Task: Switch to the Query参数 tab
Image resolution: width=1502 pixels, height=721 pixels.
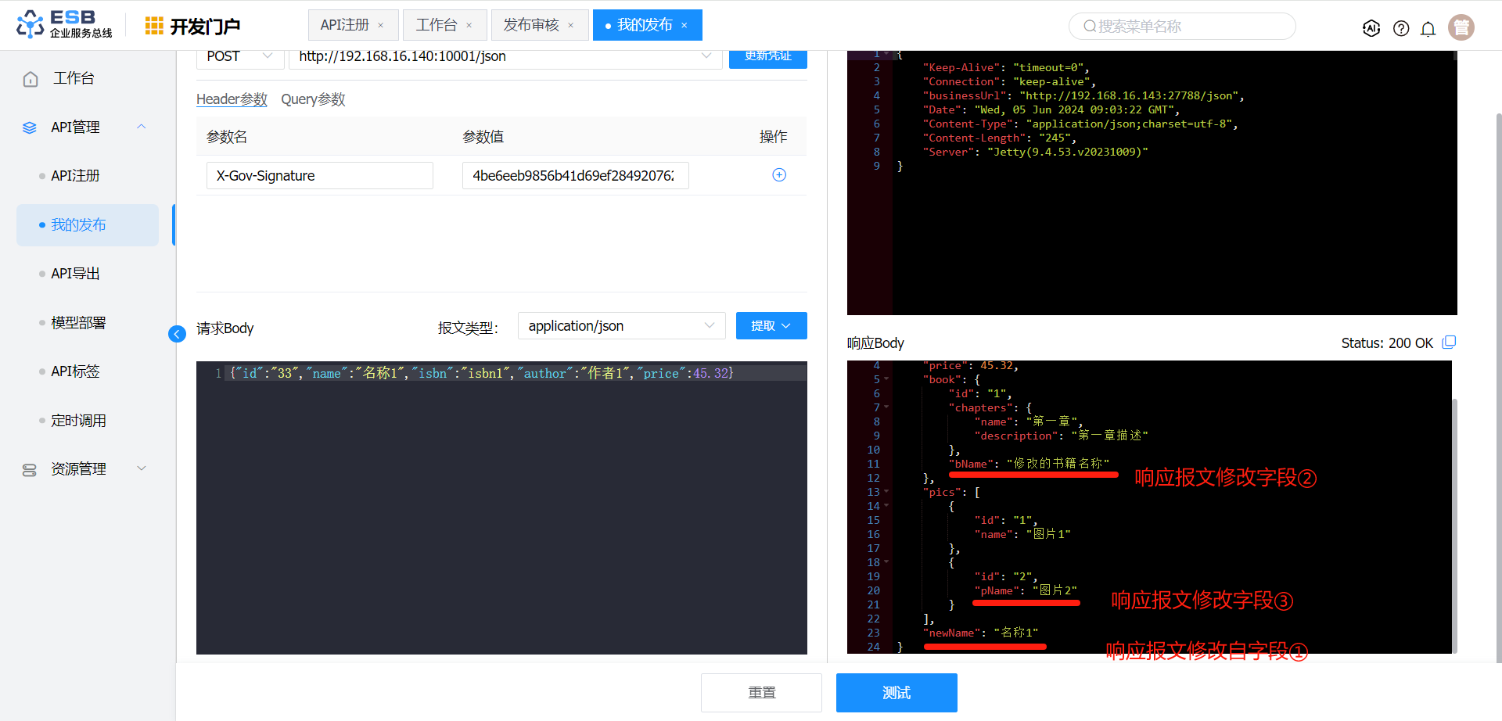Action: tap(313, 99)
